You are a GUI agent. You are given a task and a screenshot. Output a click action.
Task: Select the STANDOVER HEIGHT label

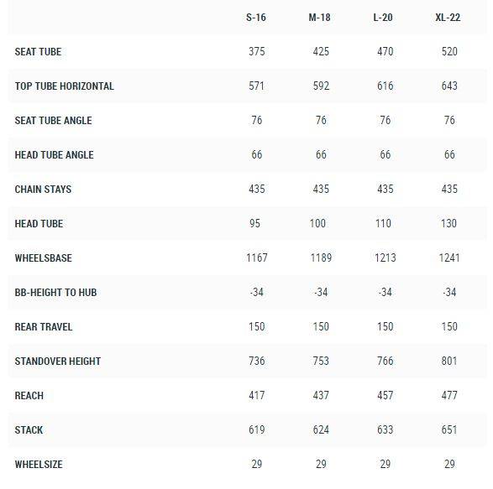(x=58, y=362)
